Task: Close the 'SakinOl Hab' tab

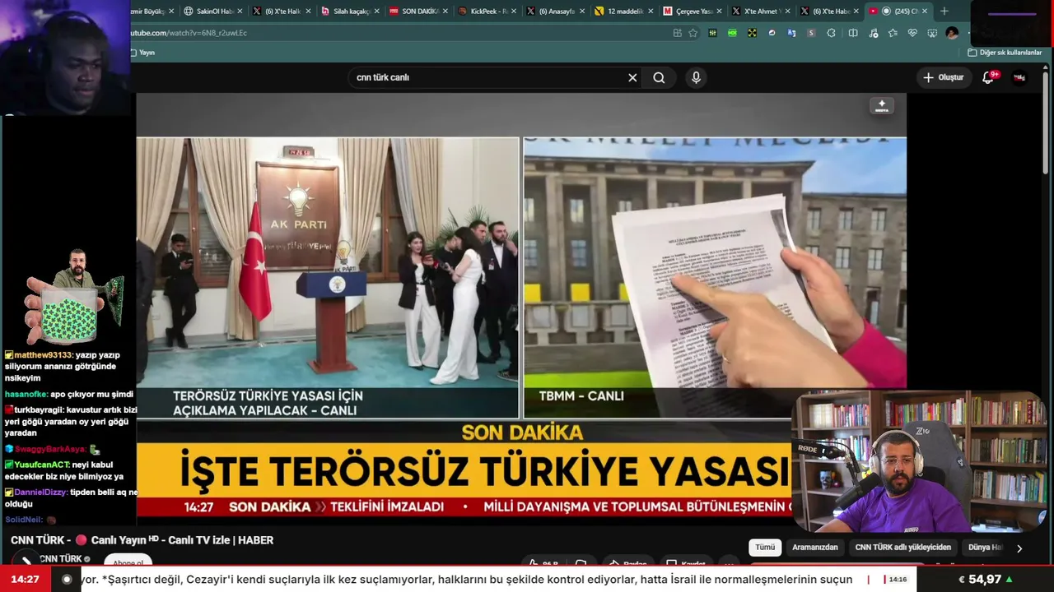Action: point(240,12)
